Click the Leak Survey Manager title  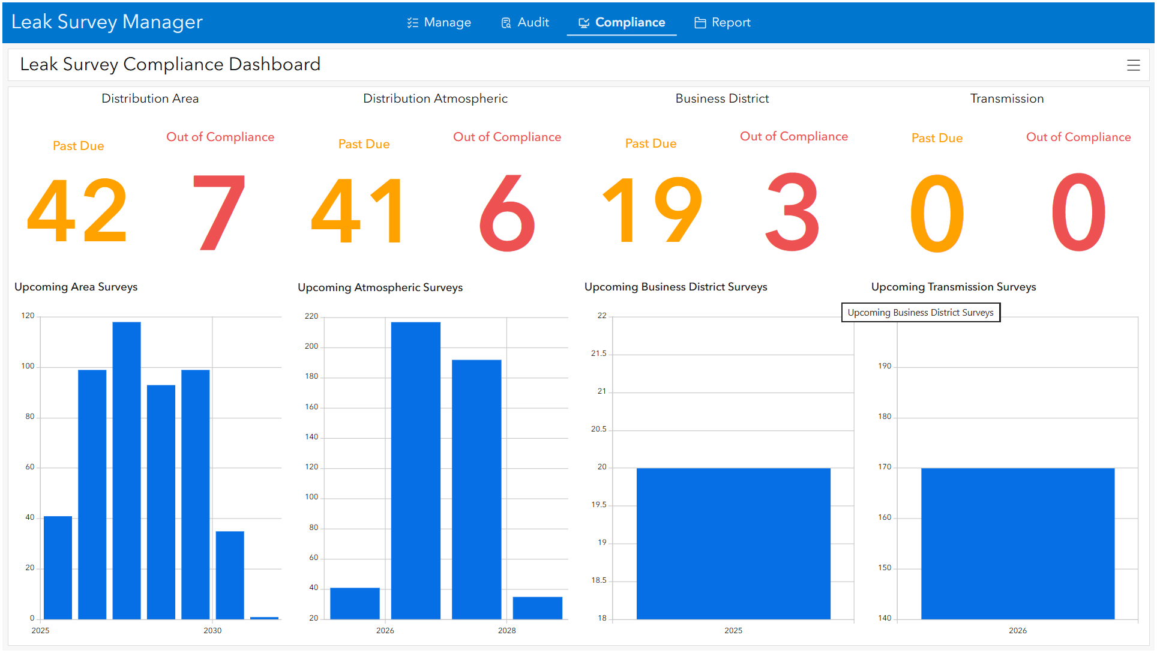click(x=107, y=22)
